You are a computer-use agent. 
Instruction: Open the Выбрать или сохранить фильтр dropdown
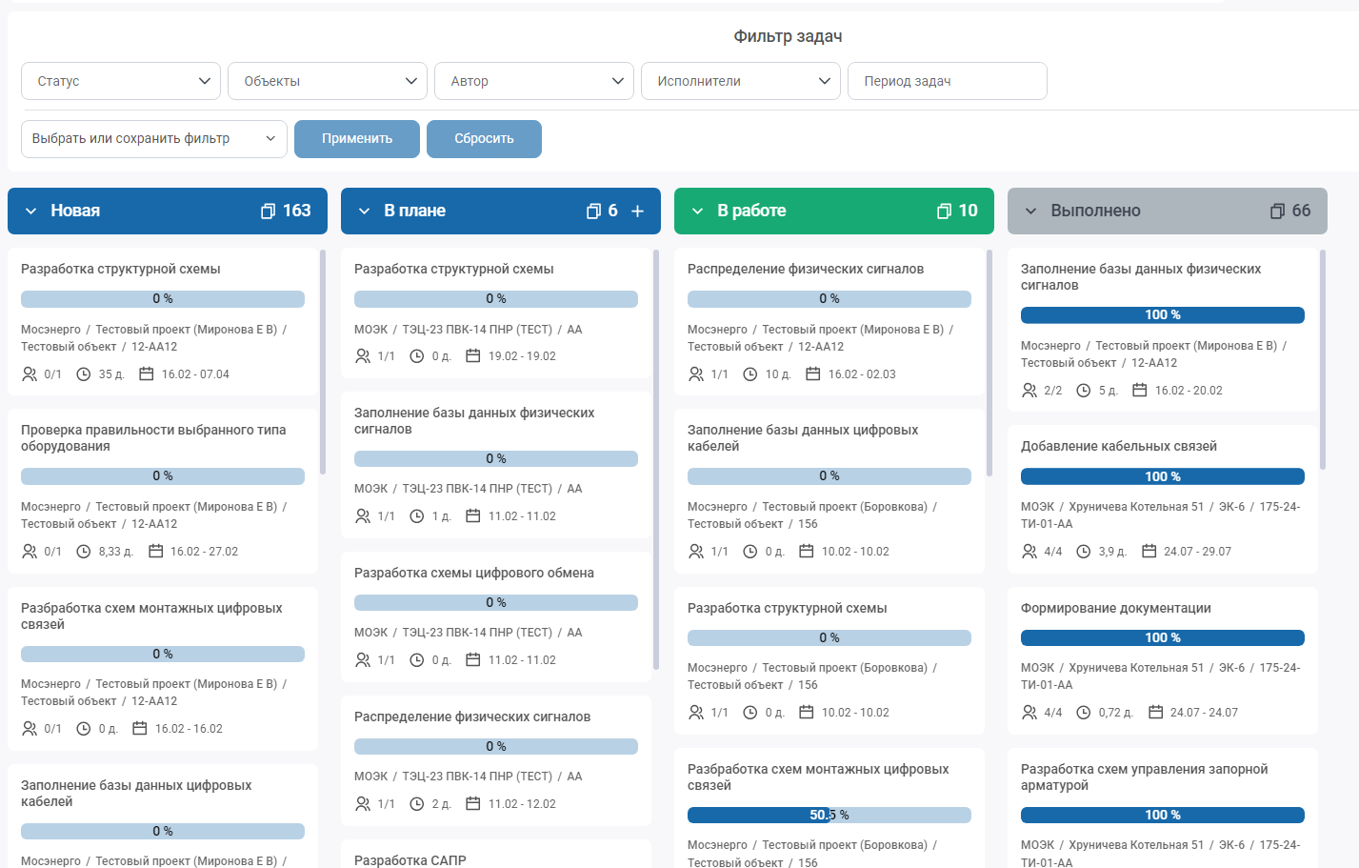[154, 139]
